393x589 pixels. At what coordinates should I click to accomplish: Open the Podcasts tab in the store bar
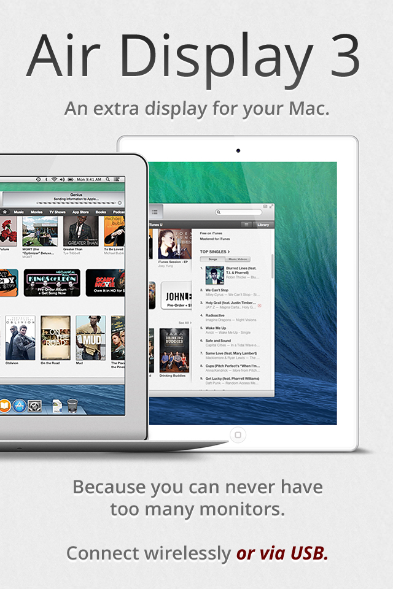pos(119,212)
